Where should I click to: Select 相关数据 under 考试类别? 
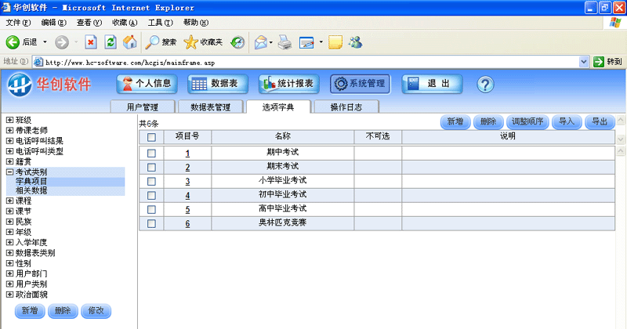pos(31,190)
